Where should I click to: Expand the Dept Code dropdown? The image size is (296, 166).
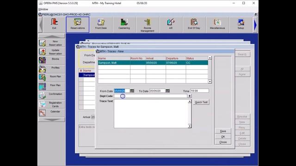pos(190,96)
